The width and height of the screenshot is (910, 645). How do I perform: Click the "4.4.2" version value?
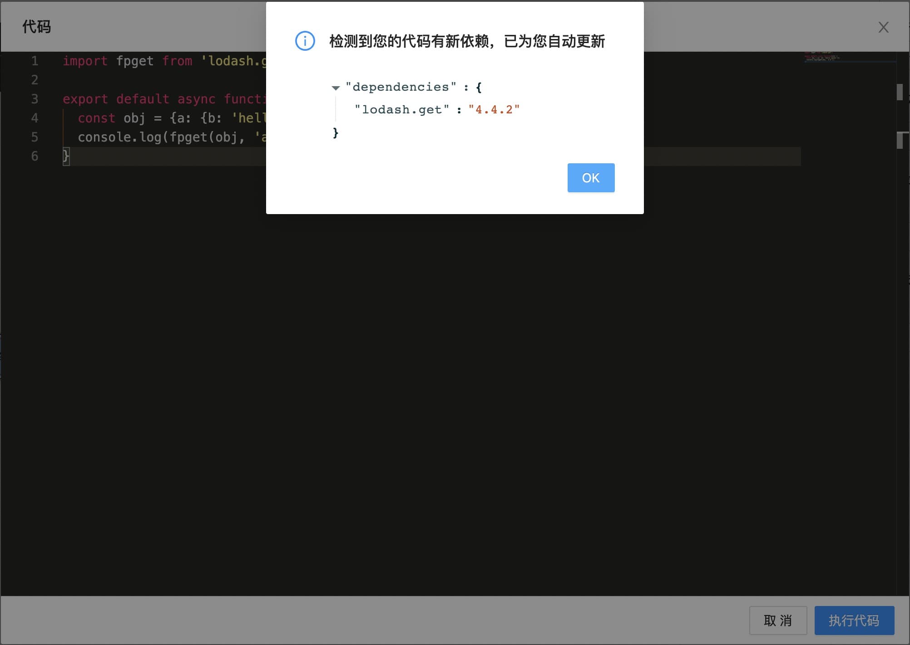coord(494,110)
